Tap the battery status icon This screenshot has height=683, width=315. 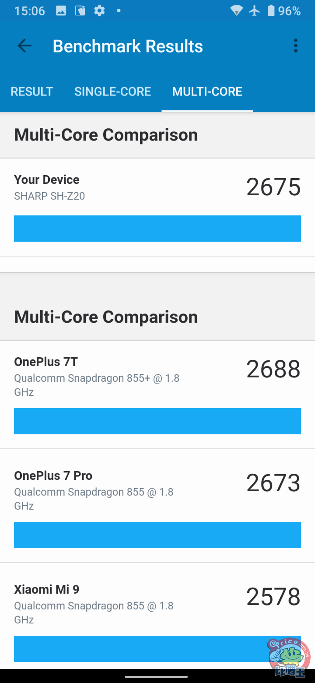(271, 11)
